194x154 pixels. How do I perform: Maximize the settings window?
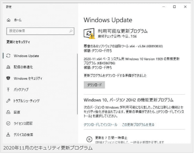174,7
